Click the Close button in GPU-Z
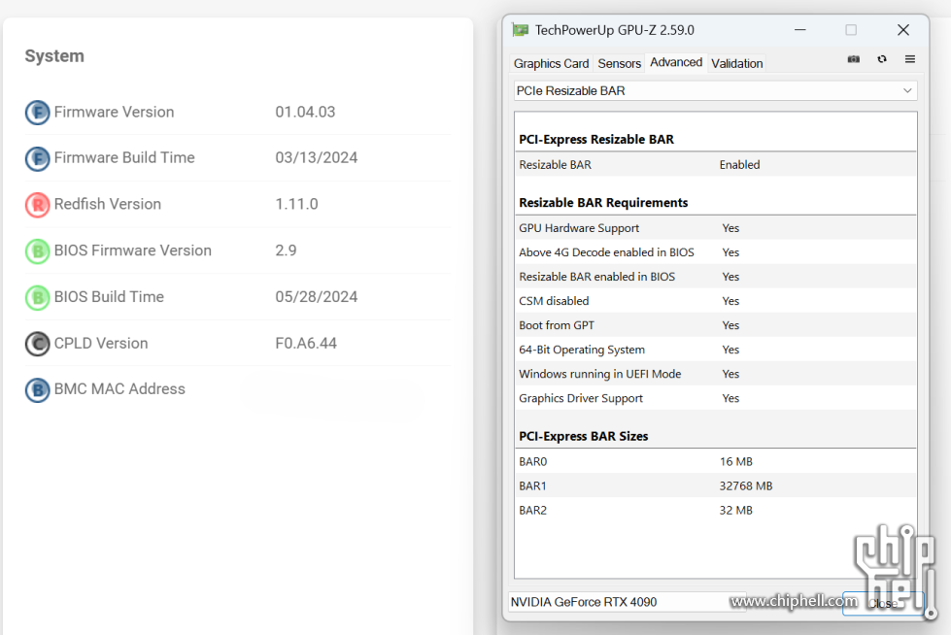 tap(883, 604)
